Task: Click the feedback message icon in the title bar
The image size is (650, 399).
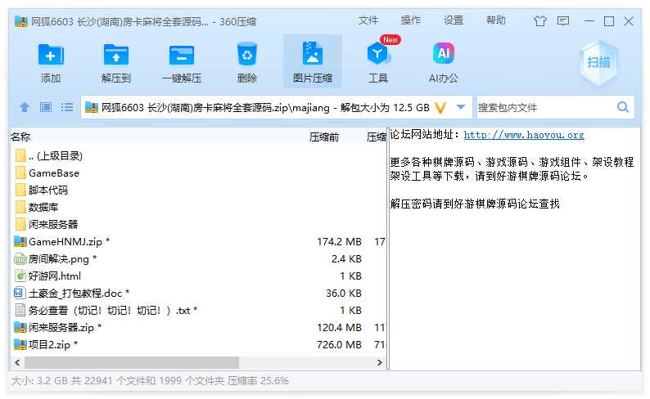Action: 563,20
